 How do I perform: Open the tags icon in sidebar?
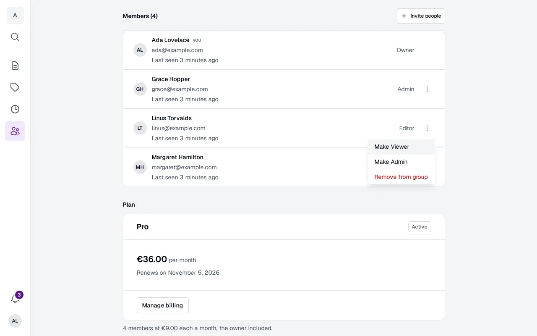[15, 87]
